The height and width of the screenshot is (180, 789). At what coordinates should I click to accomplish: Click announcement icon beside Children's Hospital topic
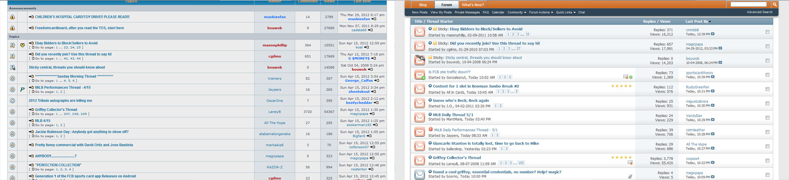coord(12,17)
